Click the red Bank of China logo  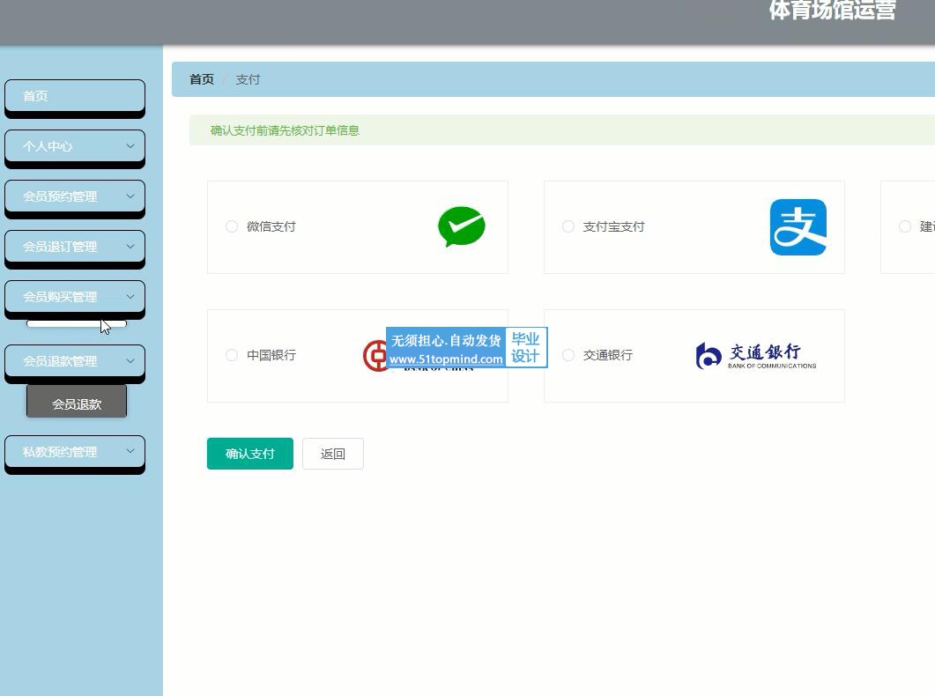[375, 356]
